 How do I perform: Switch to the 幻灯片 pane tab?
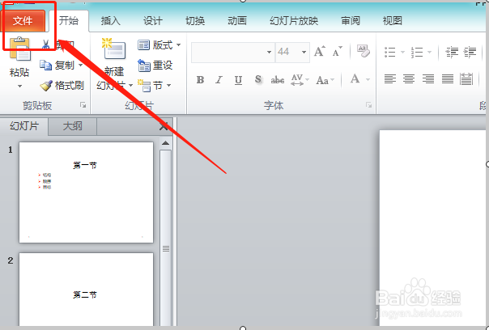pos(24,126)
